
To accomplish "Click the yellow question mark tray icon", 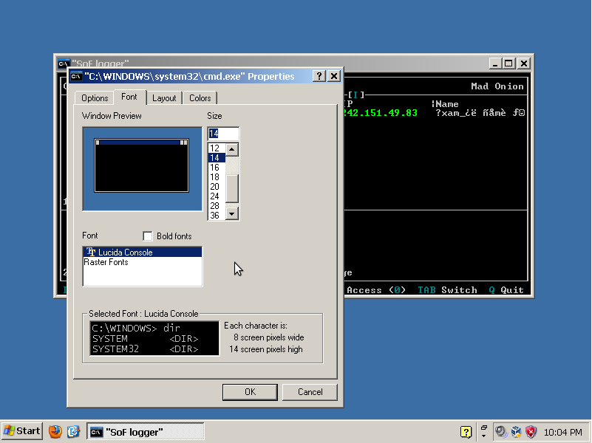I will click(466, 432).
